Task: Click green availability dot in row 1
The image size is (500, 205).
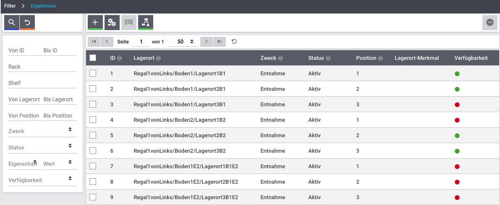Action: [x=457, y=74]
